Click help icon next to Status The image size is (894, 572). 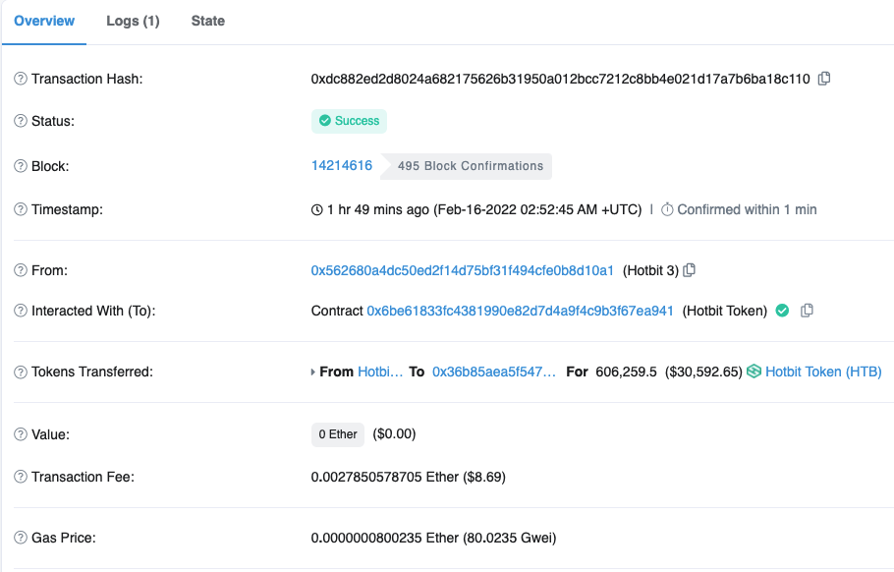21,121
